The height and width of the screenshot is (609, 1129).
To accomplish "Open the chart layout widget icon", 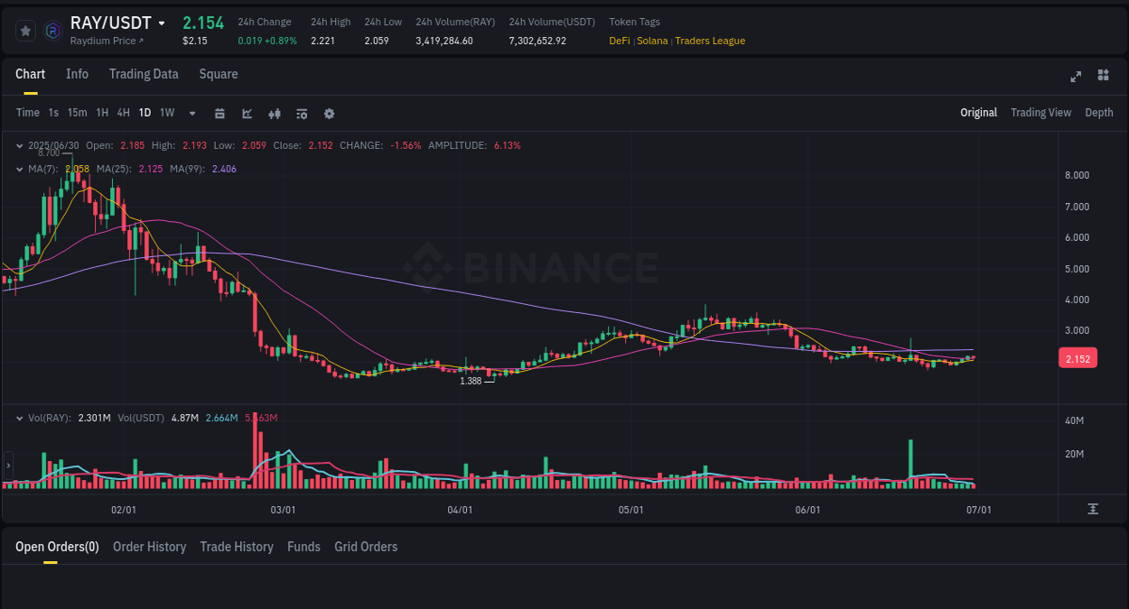I will (x=1103, y=77).
